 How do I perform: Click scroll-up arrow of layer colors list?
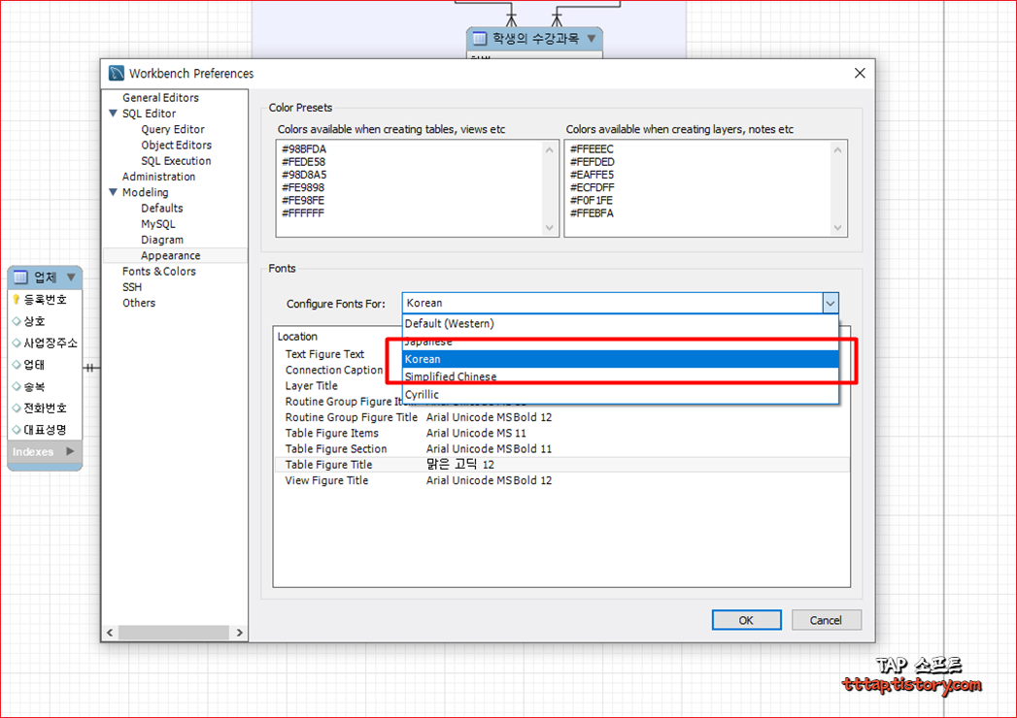(837, 149)
